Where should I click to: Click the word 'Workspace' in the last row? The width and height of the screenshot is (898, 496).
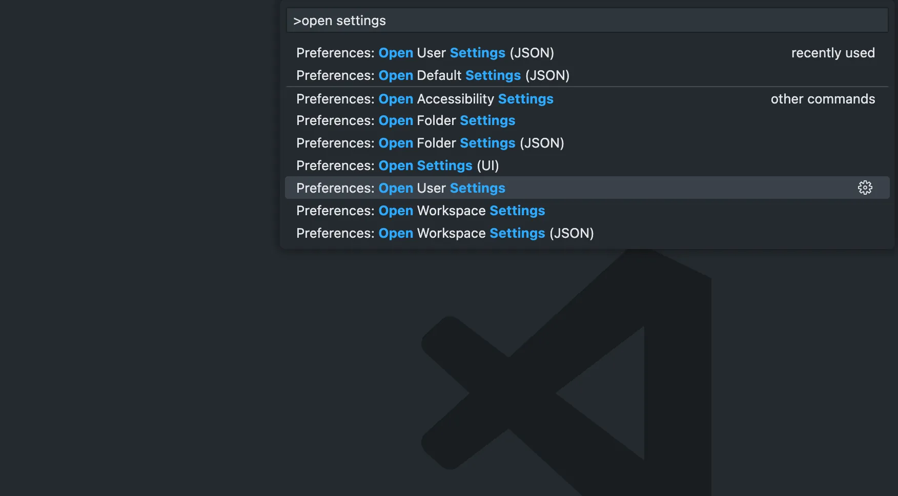coord(451,233)
